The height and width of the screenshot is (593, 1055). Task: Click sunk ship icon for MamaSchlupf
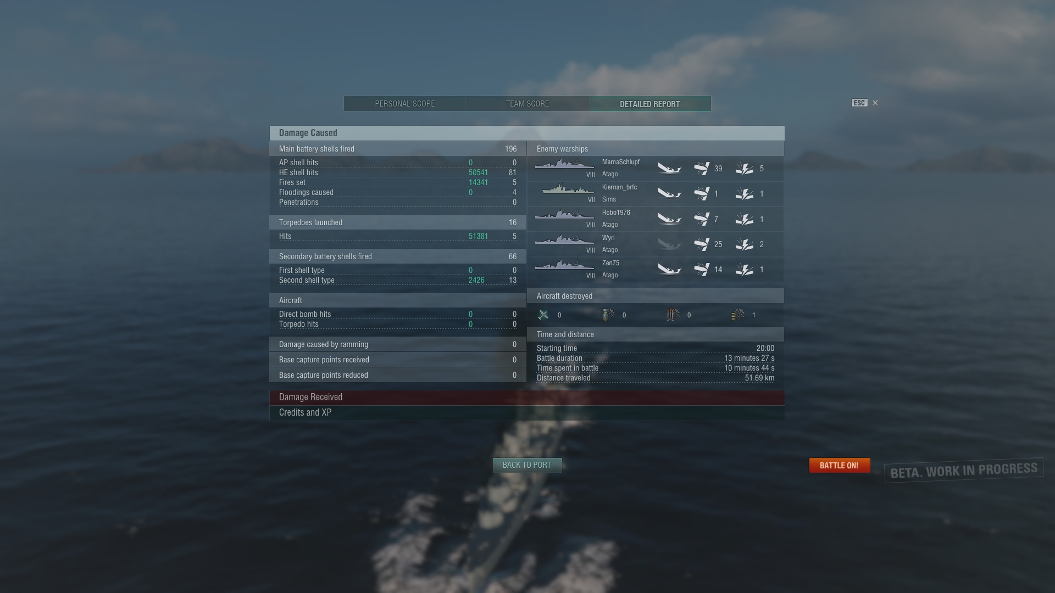click(x=669, y=169)
